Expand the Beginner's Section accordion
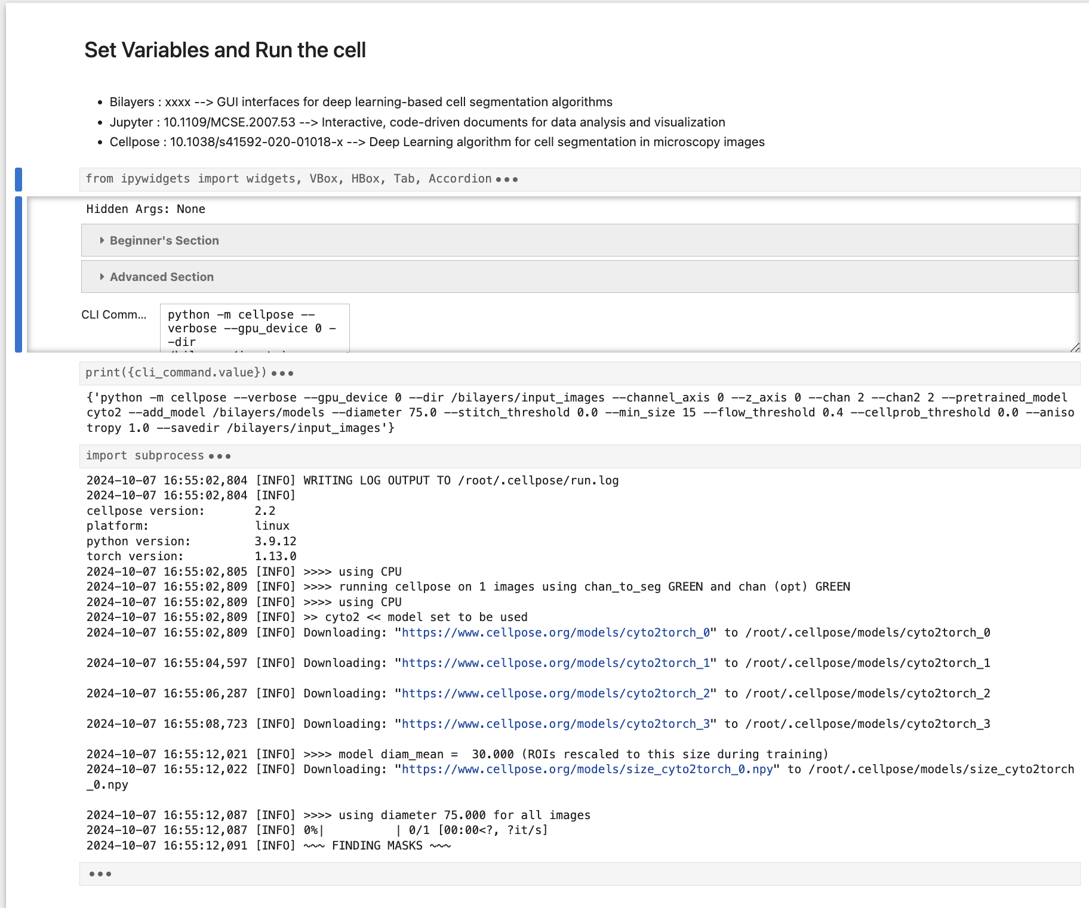The height and width of the screenshot is (908, 1089). [x=164, y=240]
